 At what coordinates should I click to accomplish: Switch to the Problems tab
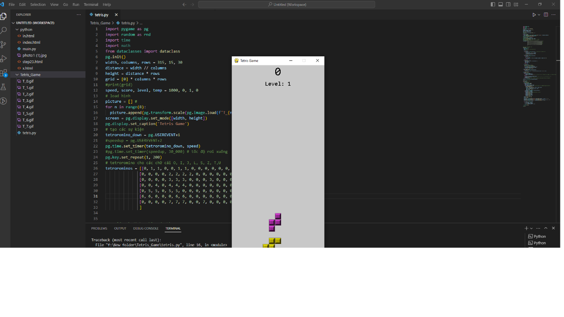click(99, 229)
